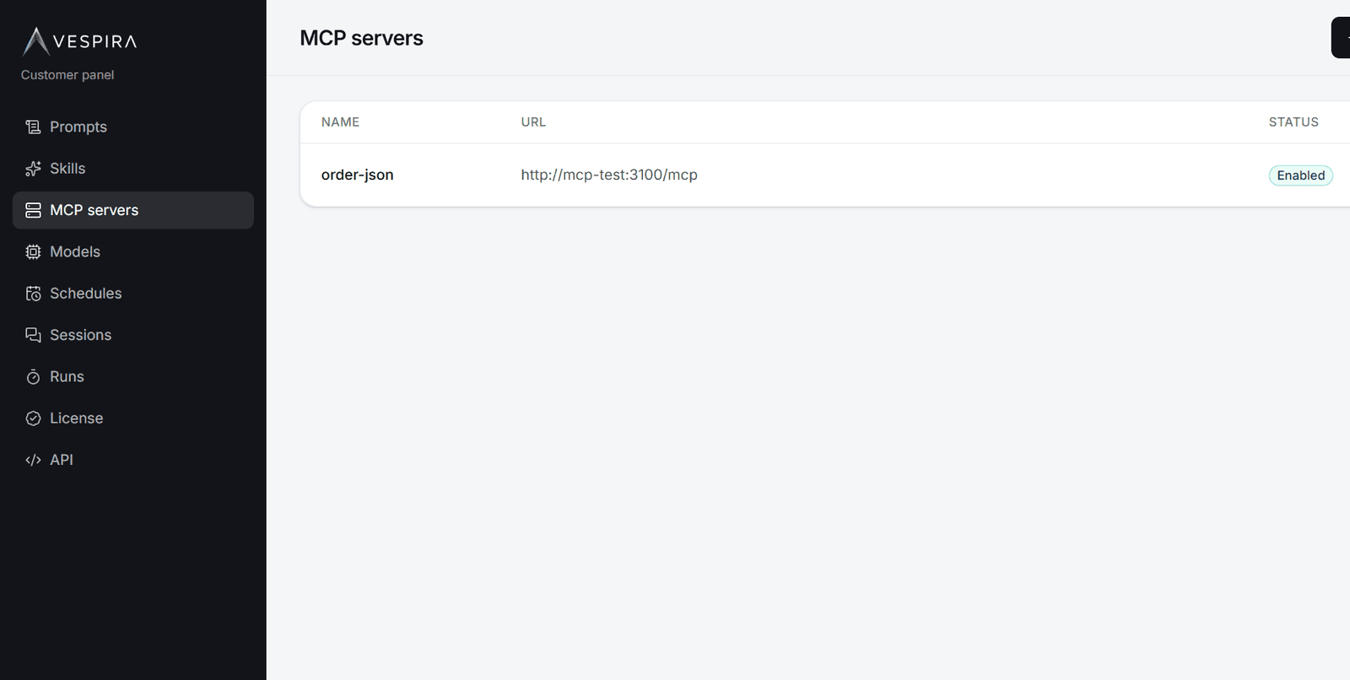Click the http://mcp-test:3100/mcp URL

[x=609, y=175]
